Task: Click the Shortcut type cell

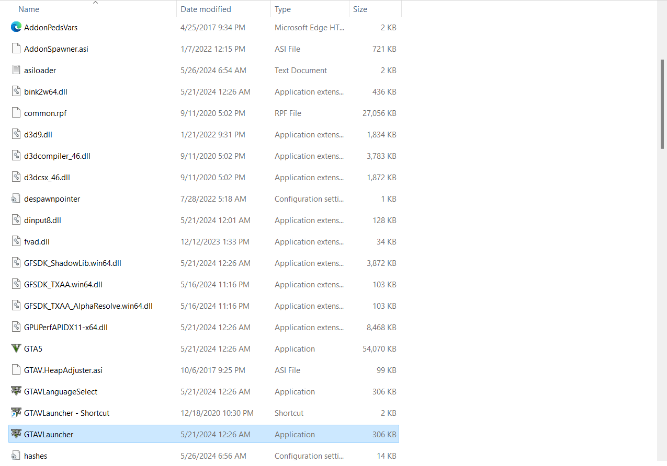Action: tap(289, 413)
